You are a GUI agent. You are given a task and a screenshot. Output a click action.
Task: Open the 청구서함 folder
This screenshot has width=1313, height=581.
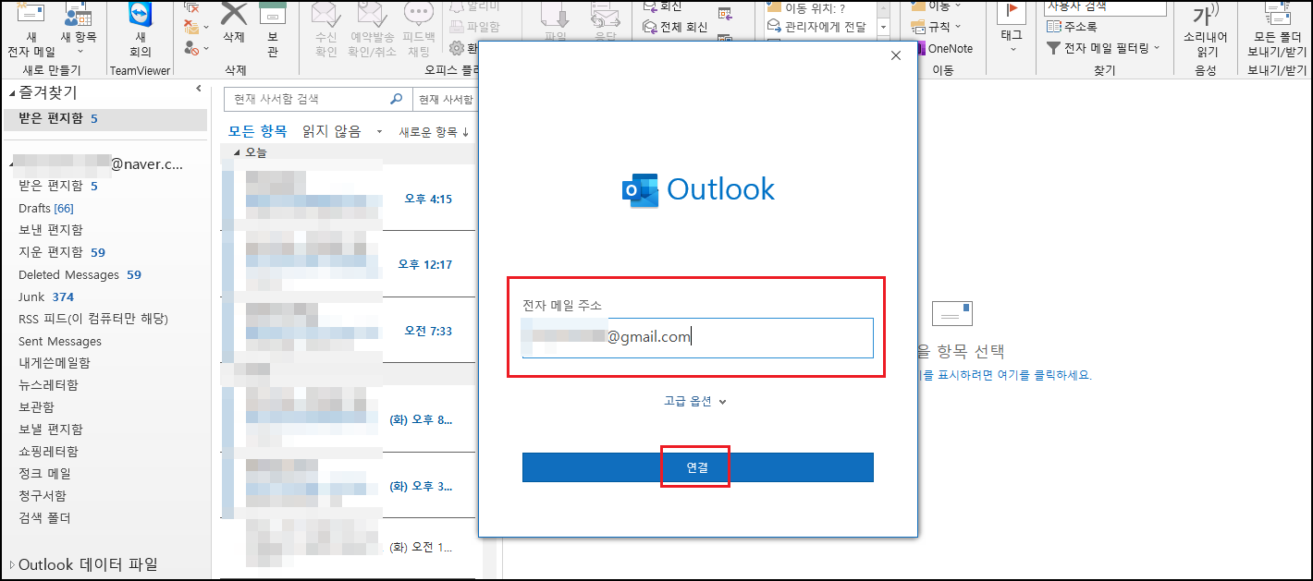(43, 496)
